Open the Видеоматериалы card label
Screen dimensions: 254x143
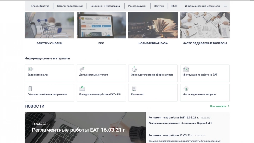[38, 75]
